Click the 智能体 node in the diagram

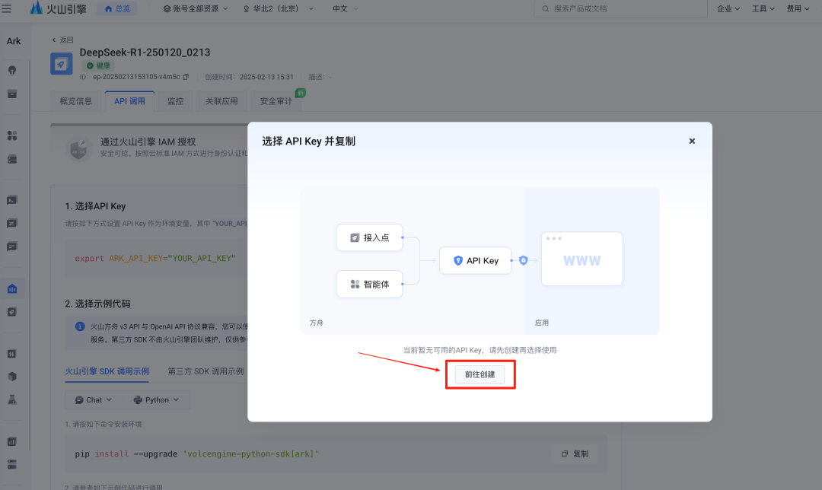click(370, 284)
